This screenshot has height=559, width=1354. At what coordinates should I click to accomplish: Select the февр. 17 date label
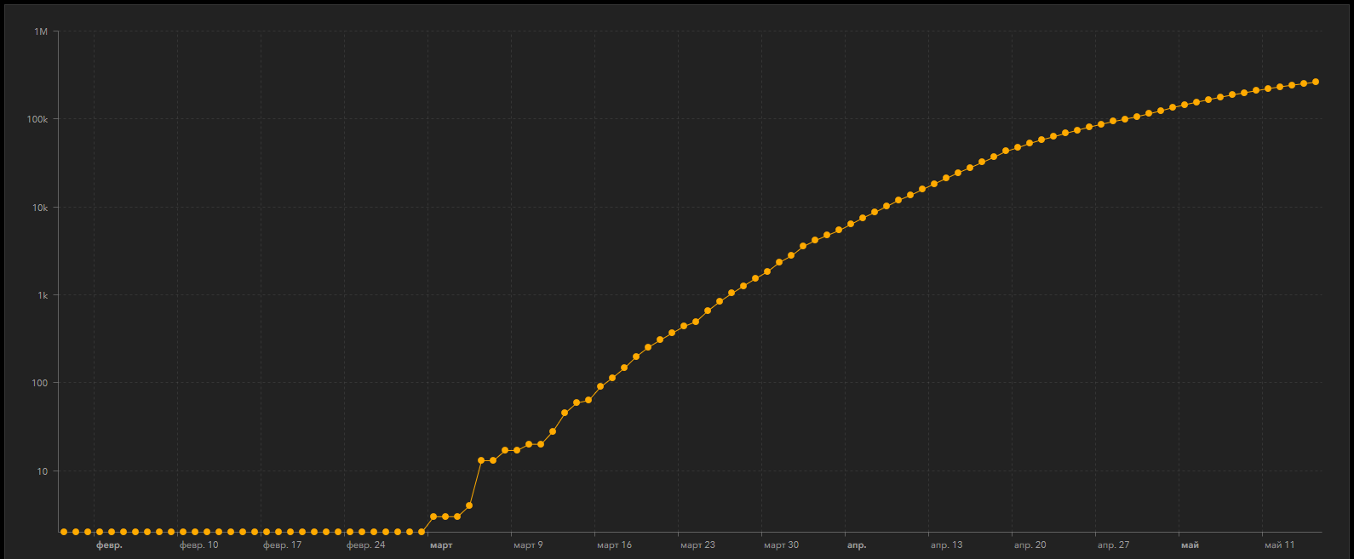tap(282, 545)
